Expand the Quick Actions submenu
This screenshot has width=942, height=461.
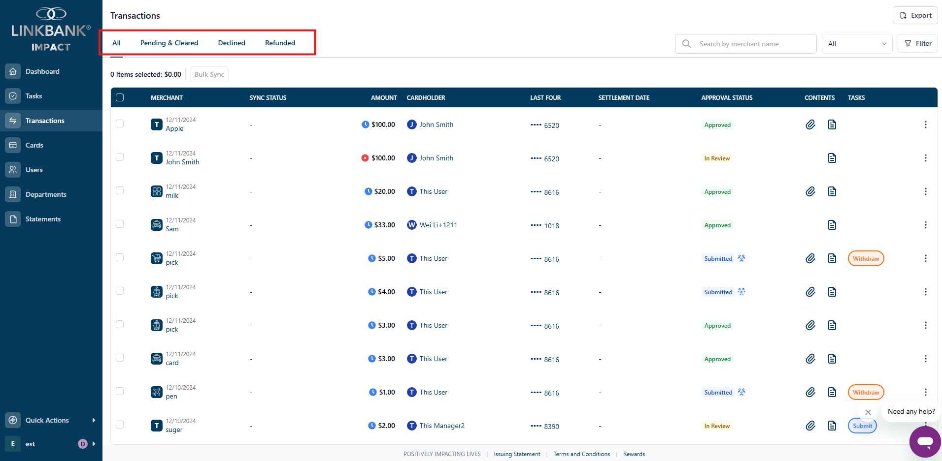point(94,420)
